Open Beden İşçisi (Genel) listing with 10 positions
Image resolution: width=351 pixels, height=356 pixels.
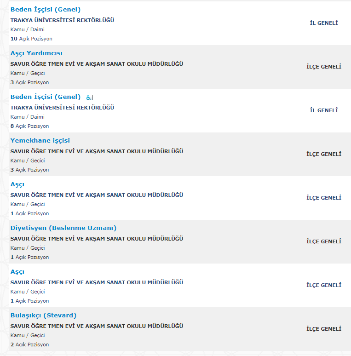point(46,10)
